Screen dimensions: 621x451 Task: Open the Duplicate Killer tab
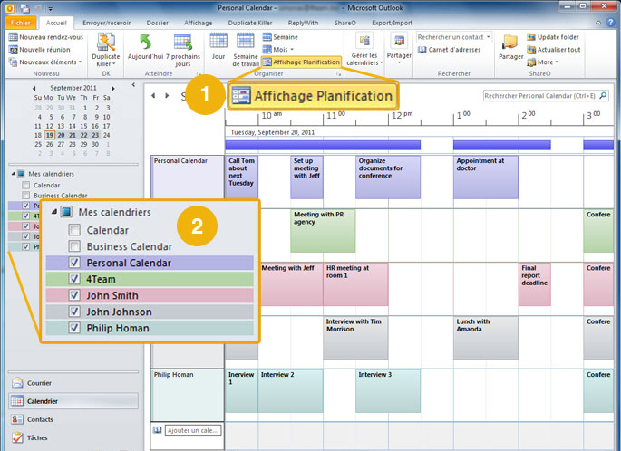point(250,23)
